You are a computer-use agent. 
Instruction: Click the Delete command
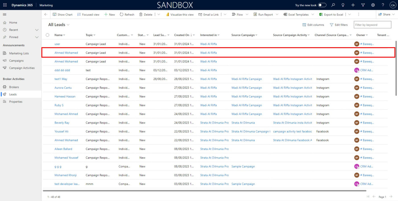click(146, 14)
